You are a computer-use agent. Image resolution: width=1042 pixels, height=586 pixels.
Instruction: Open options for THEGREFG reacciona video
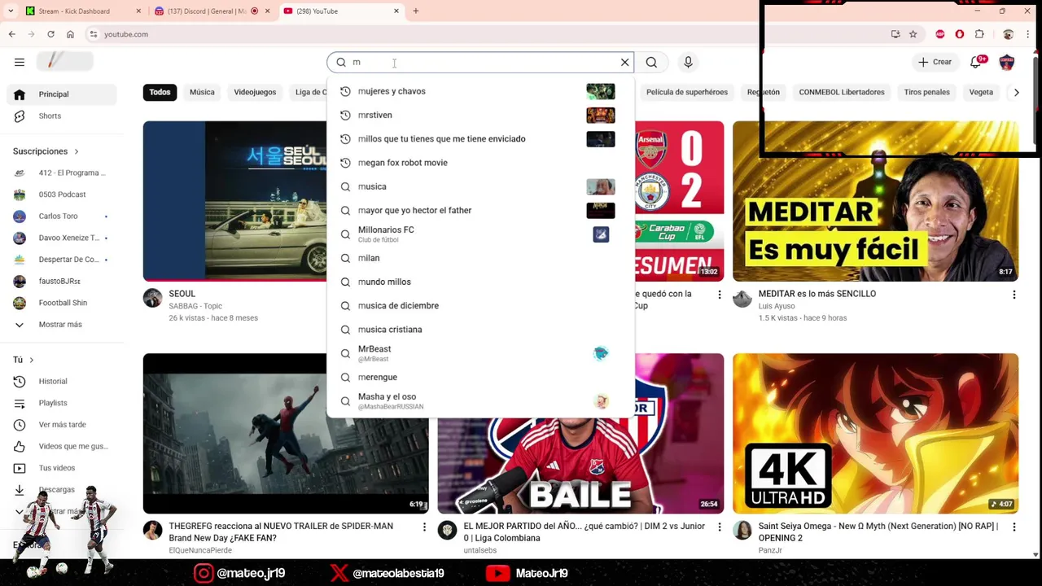[424, 527]
